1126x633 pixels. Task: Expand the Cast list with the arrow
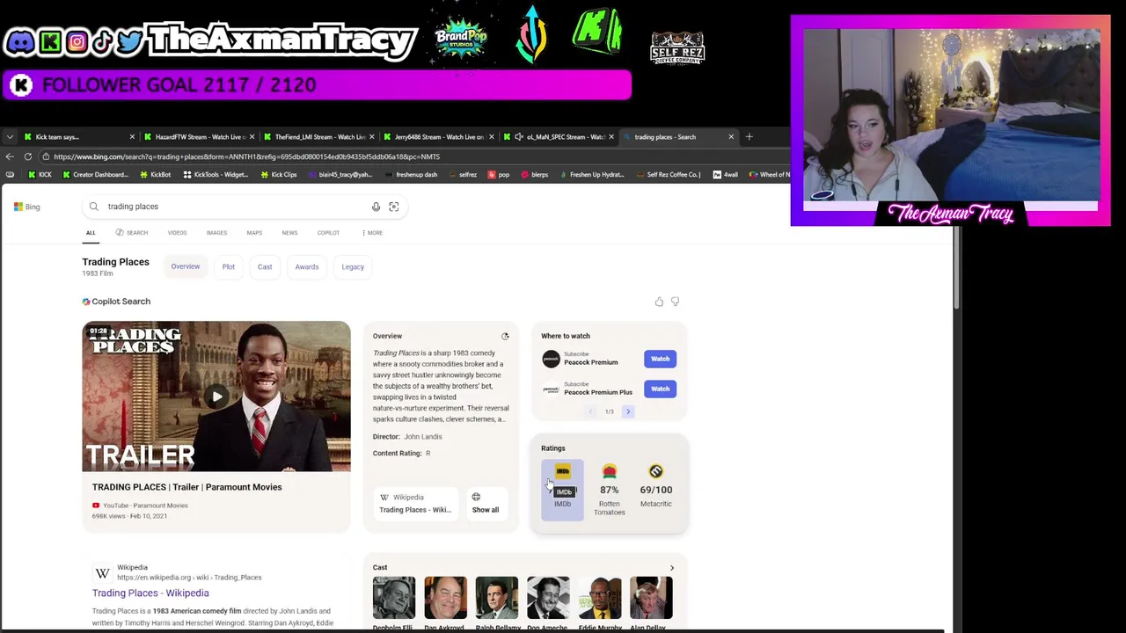[672, 568]
